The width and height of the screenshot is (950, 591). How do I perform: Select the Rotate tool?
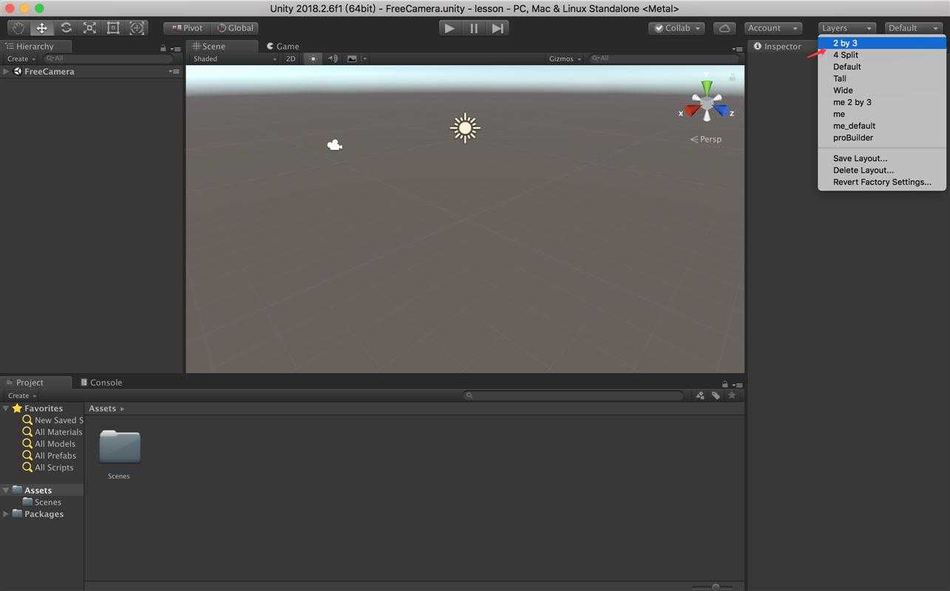pos(66,28)
